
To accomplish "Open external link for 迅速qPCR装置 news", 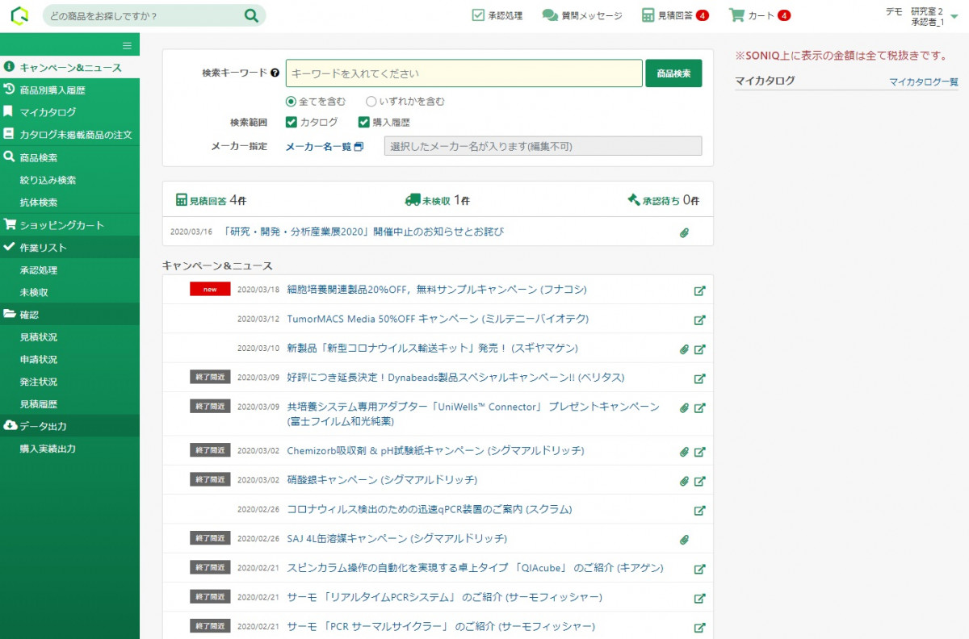I will [x=700, y=511].
